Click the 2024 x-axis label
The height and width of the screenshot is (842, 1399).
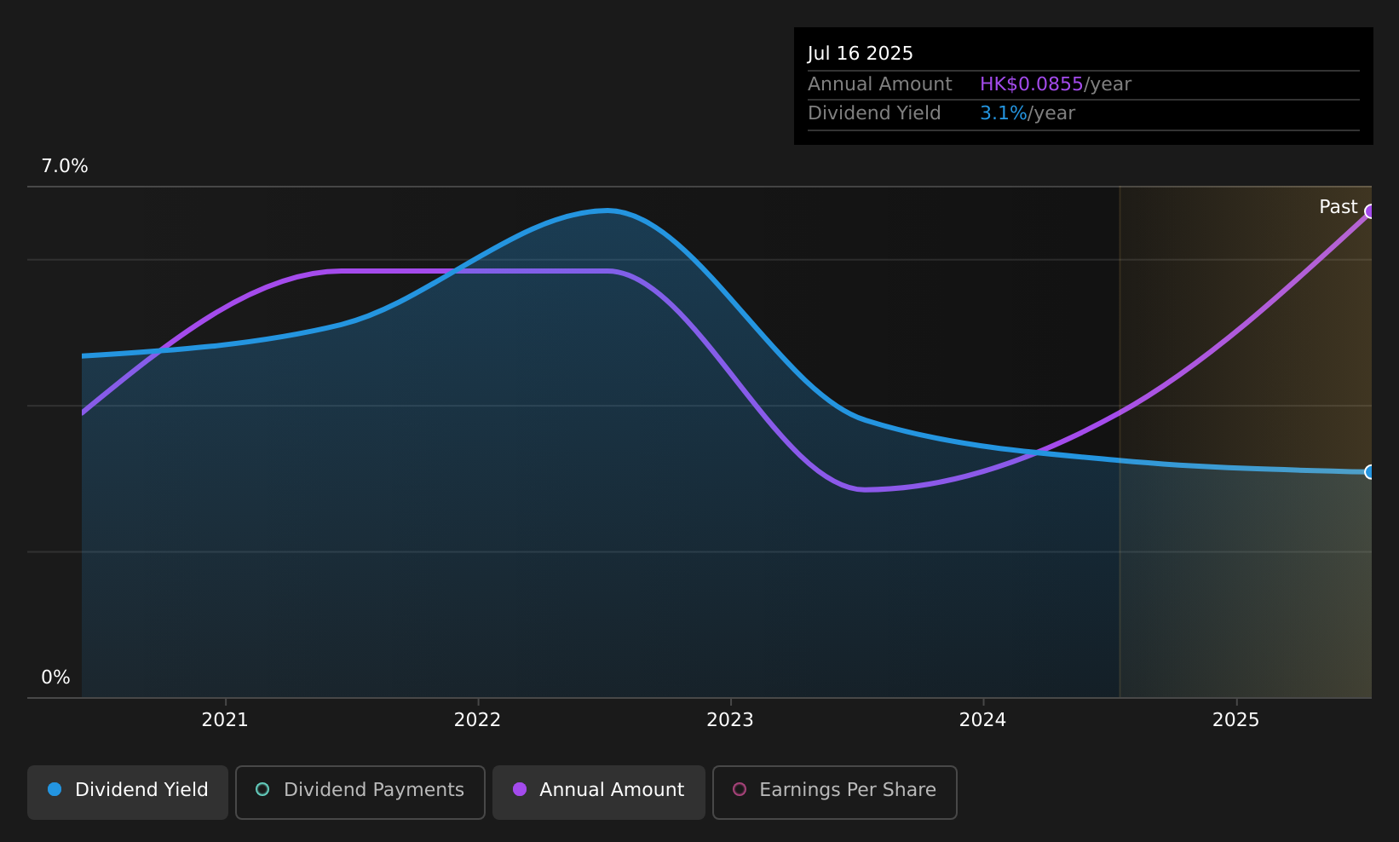click(983, 720)
